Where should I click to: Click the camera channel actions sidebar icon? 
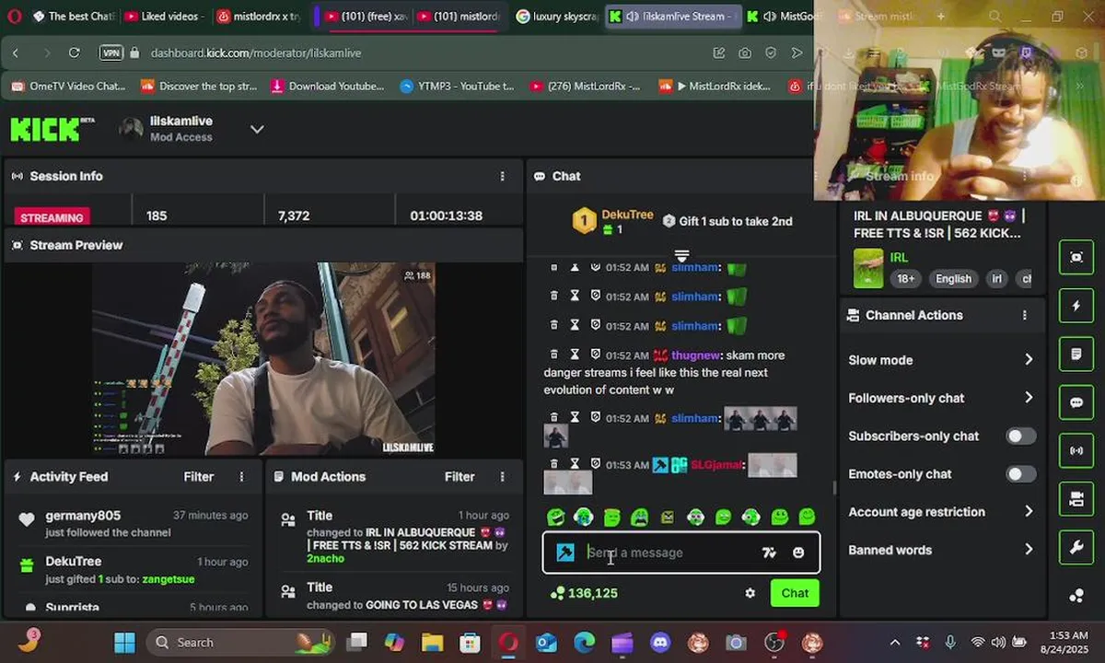[1076, 499]
